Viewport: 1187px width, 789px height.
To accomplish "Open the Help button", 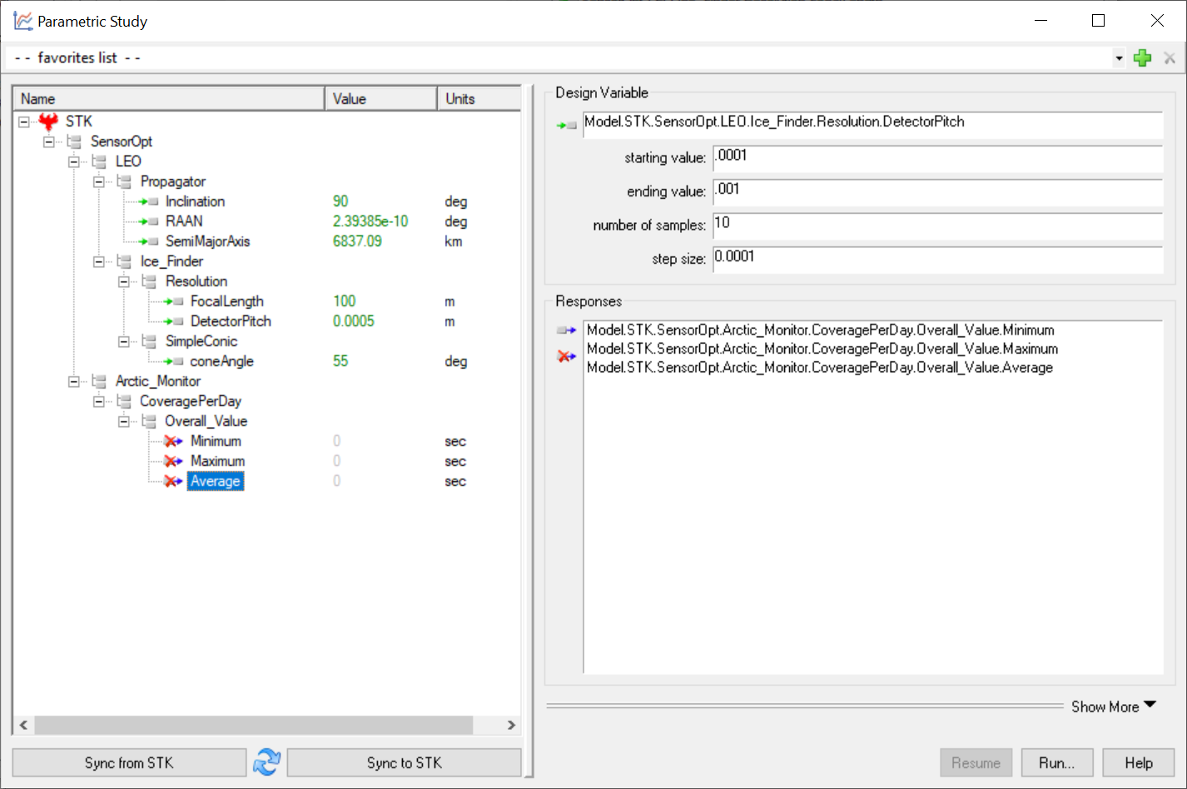I will click(x=1138, y=762).
